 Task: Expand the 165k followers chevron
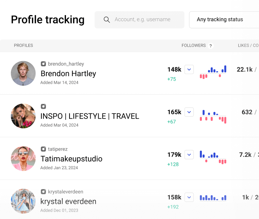coord(189,112)
